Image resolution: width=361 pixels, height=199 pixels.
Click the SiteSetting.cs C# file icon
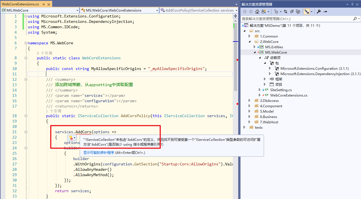[x=267, y=90]
